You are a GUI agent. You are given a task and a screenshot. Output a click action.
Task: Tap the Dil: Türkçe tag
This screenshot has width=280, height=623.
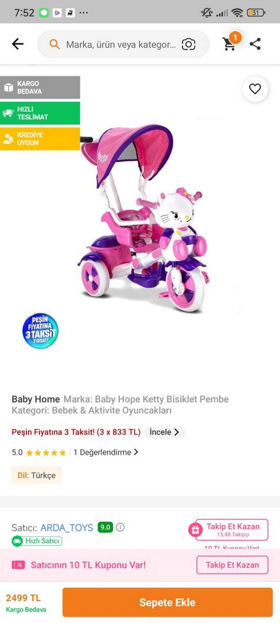(x=37, y=475)
